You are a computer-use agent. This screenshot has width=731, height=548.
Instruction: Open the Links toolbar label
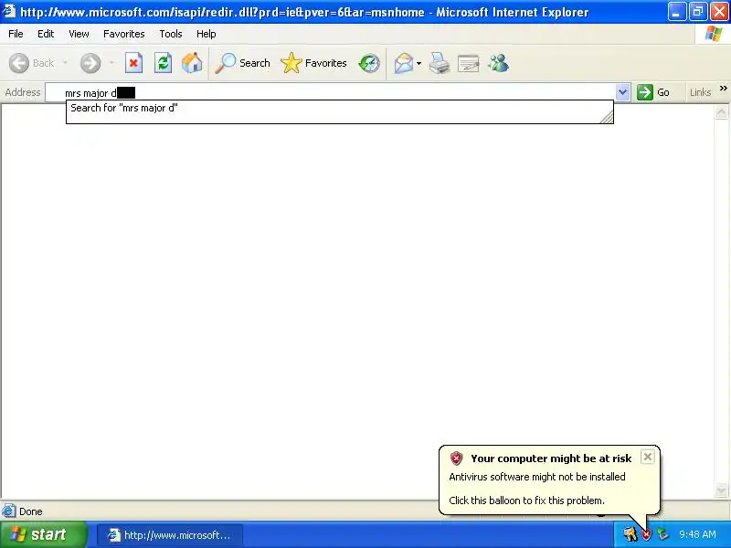[700, 92]
